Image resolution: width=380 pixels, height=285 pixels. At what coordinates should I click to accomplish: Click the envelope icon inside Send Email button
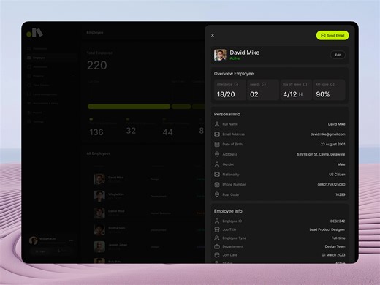[323, 35]
